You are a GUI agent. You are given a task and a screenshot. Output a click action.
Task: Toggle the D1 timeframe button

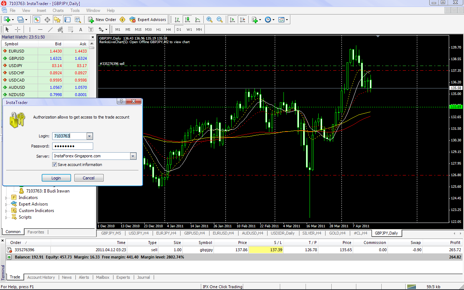click(x=179, y=29)
